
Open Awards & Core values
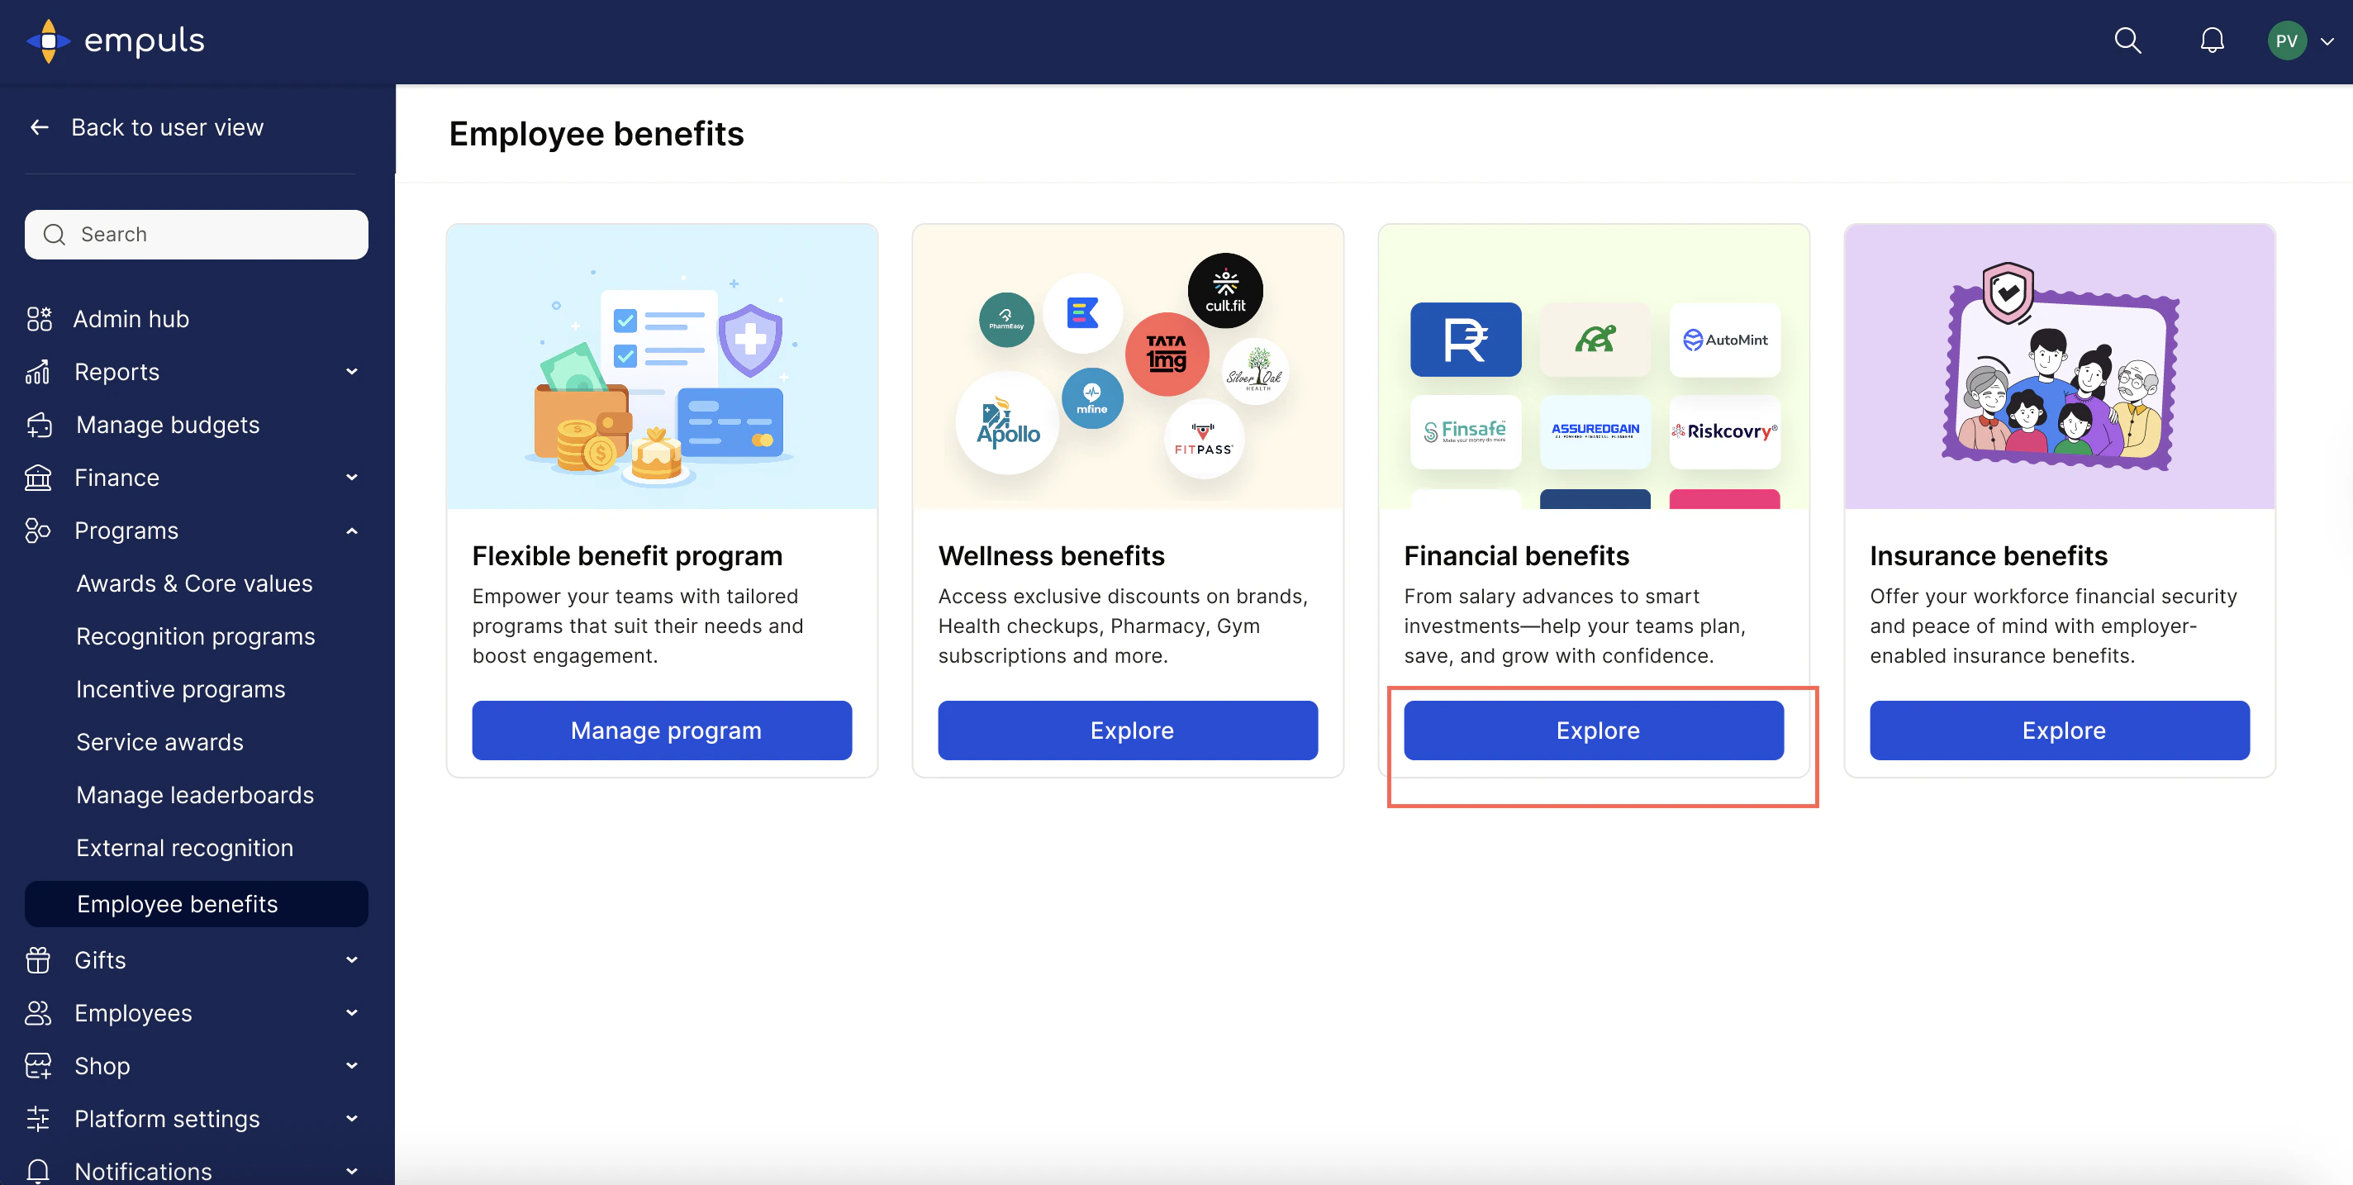(x=194, y=583)
